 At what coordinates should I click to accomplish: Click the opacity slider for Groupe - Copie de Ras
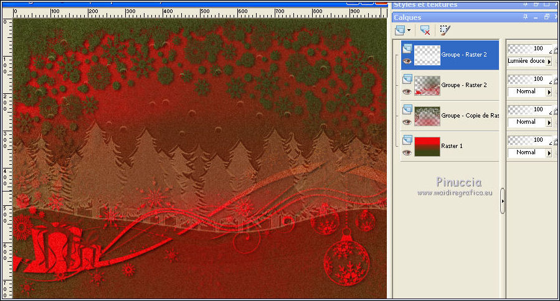(x=530, y=109)
